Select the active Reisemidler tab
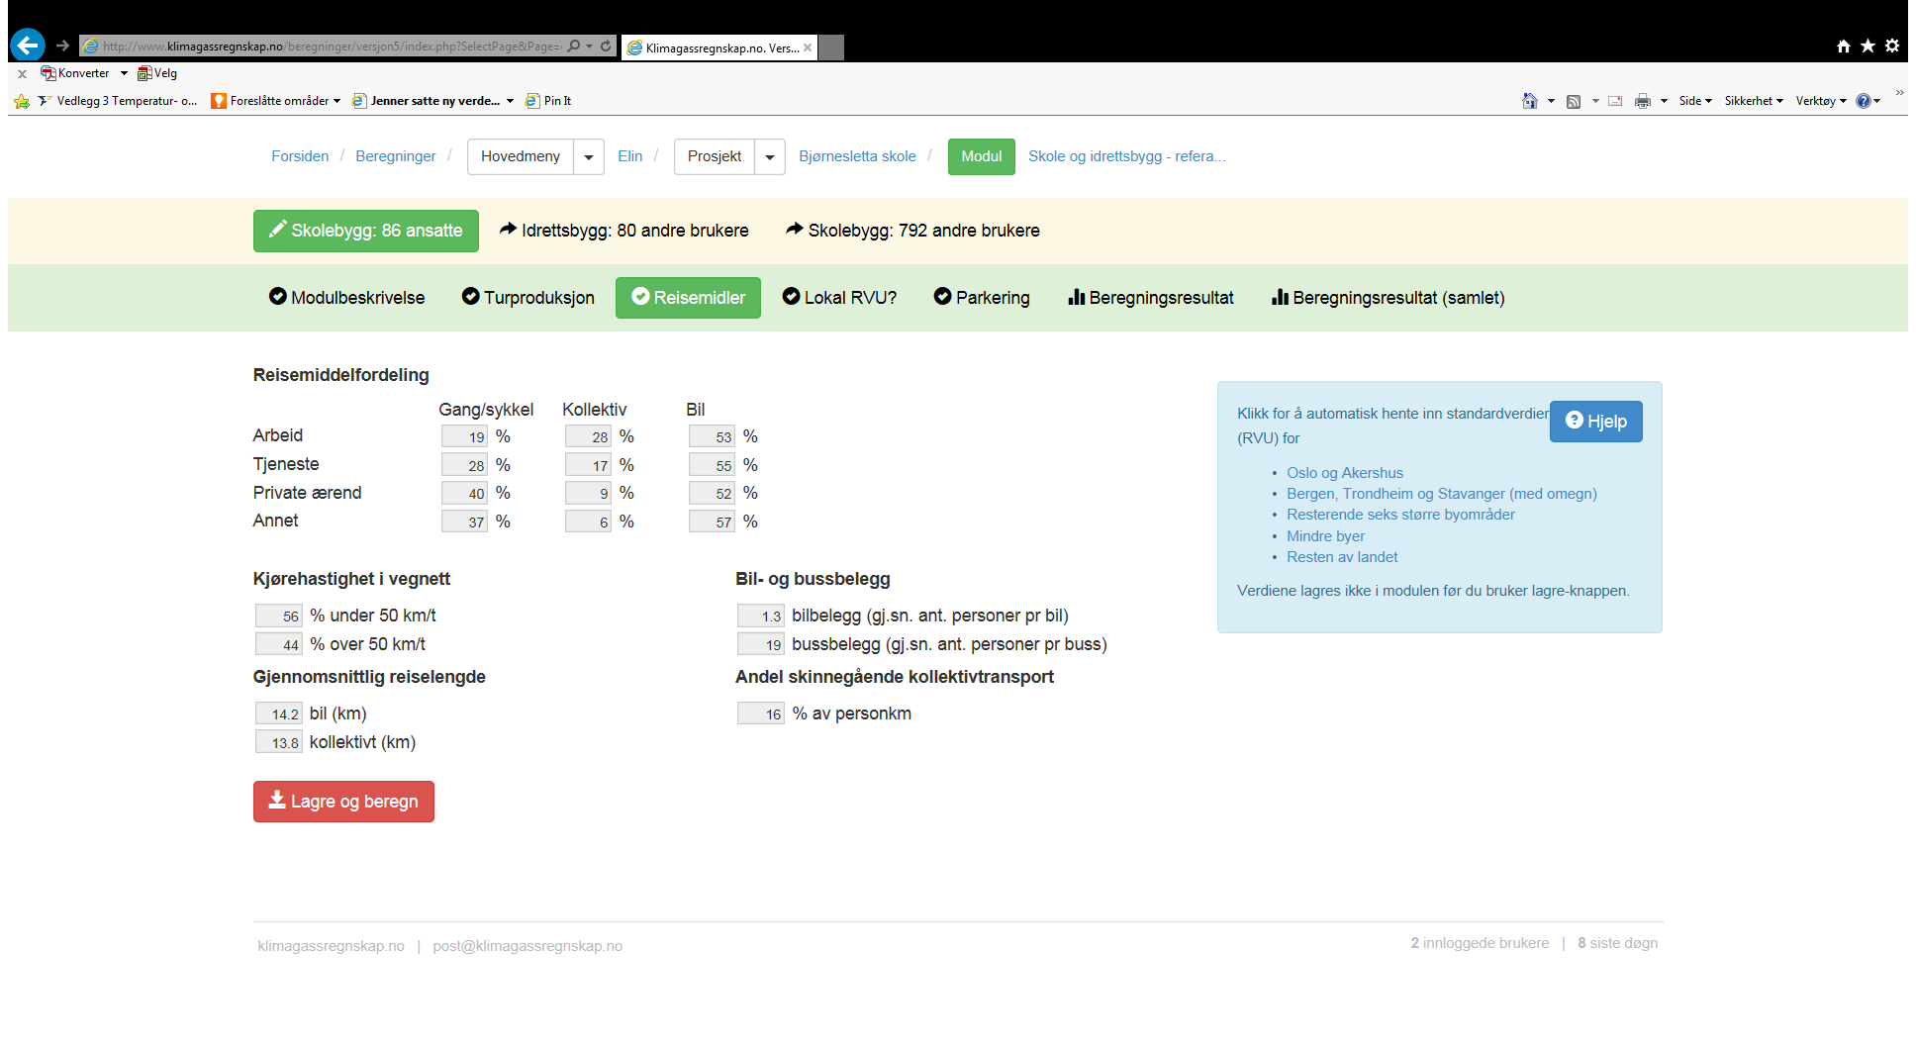Screen dimensions: 1916x1045 [688, 298]
